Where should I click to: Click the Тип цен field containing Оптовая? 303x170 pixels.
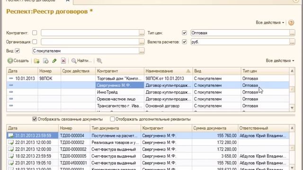[x=240, y=33]
